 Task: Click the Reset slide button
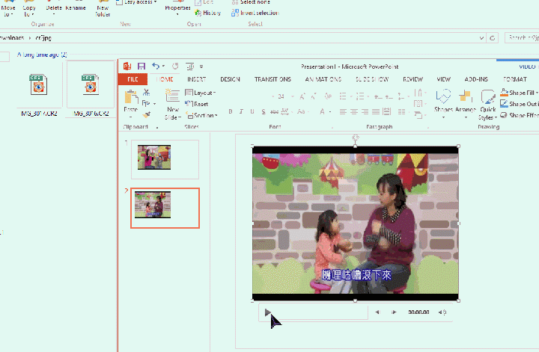click(x=197, y=104)
